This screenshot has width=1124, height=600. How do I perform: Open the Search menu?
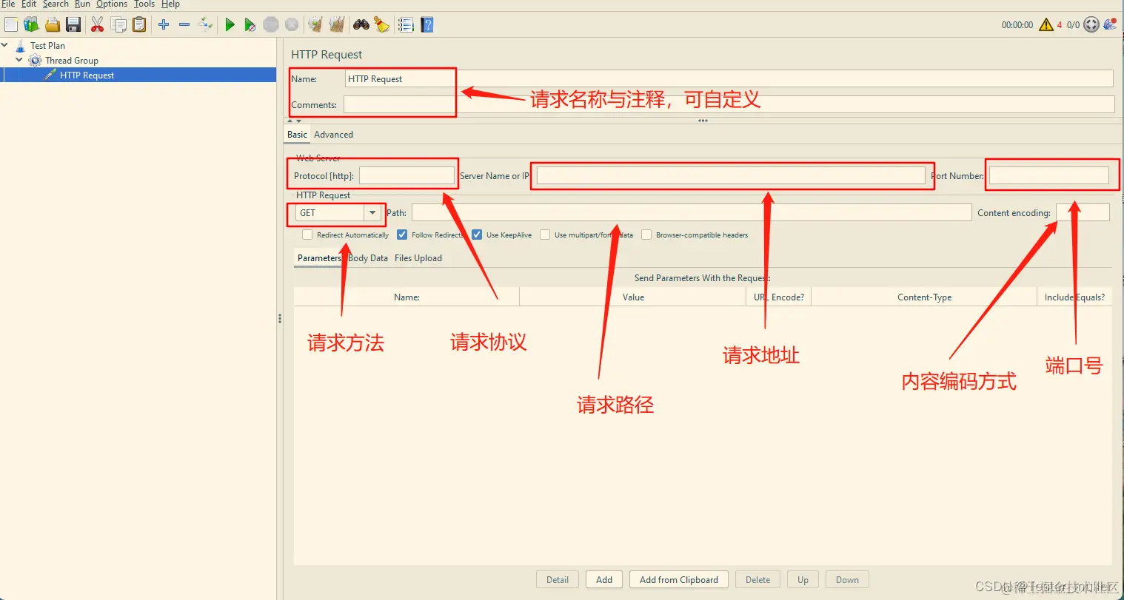[x=56, y=4]
